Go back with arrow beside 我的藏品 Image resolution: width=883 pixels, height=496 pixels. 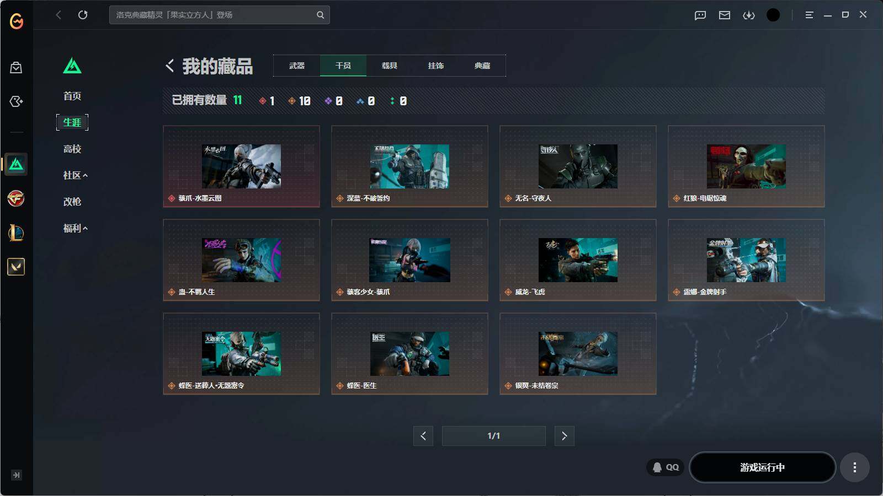click(x=169, y=66)
